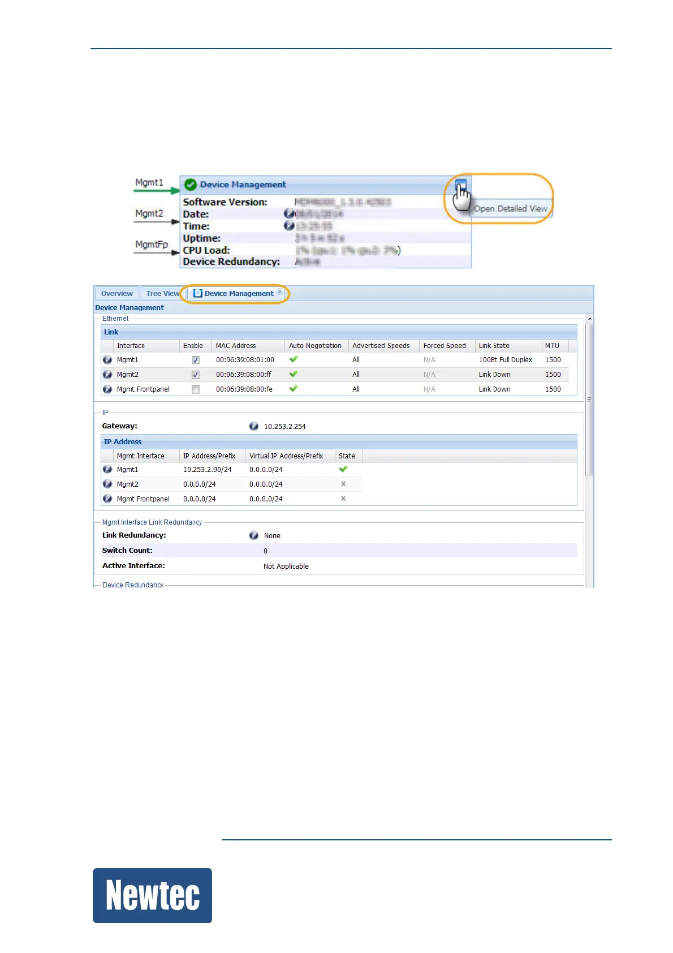Click the green Device Management status icon
The width and height of the screenshot is (673, 953).
coord(191,184)
